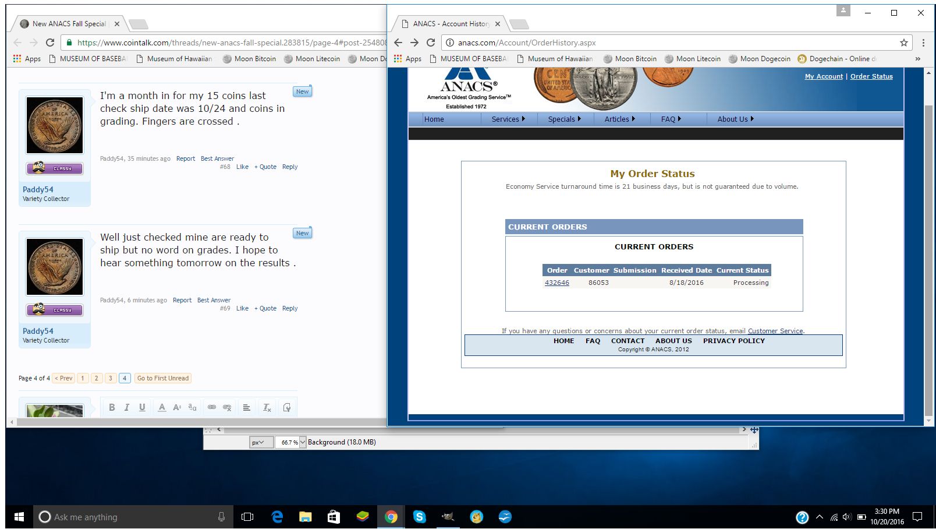Reload the cointalk page
Screen dimensions: 936x529
tap(50, 43)
